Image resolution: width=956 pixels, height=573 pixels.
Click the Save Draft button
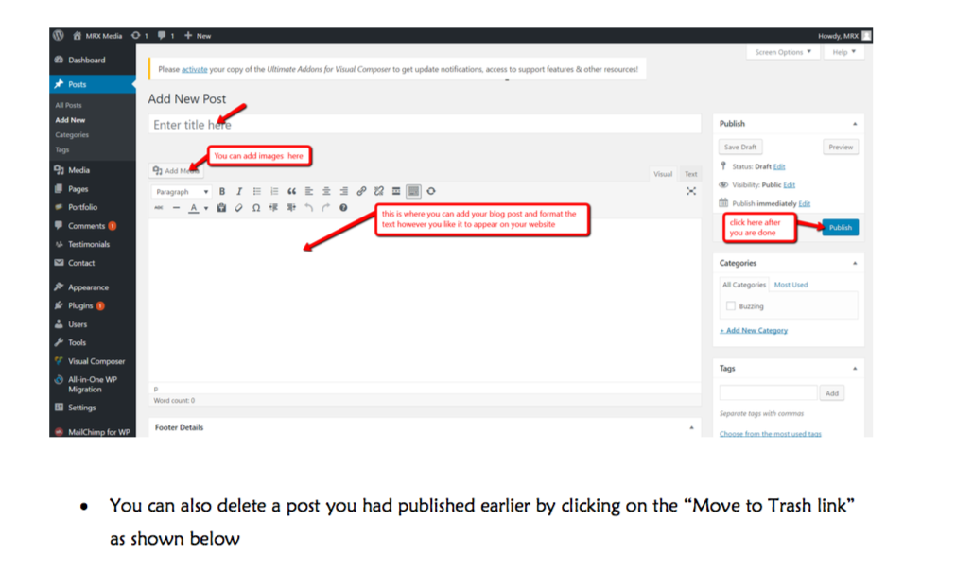740,147
